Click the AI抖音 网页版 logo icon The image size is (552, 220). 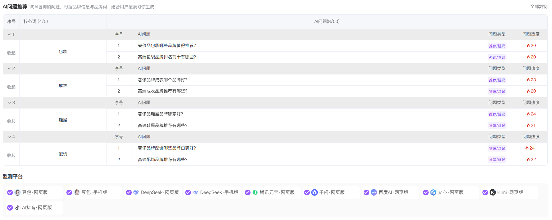(x=17, y=208)
